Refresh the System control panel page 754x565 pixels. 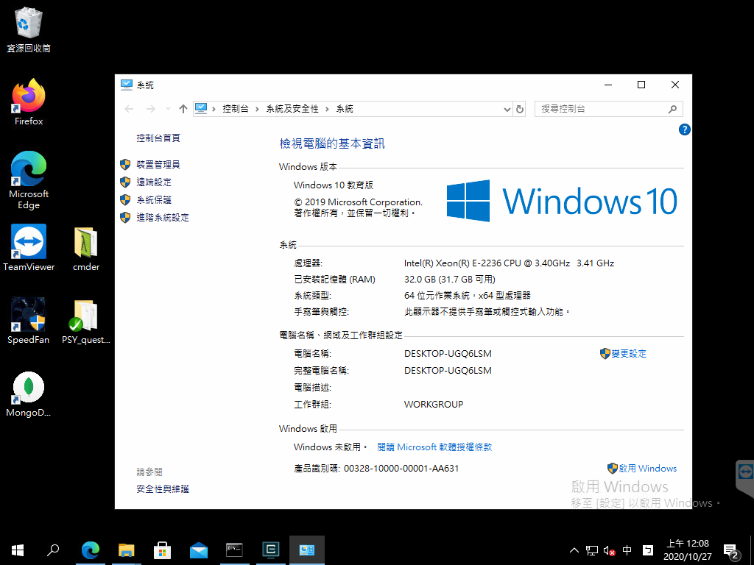[519, 110]
